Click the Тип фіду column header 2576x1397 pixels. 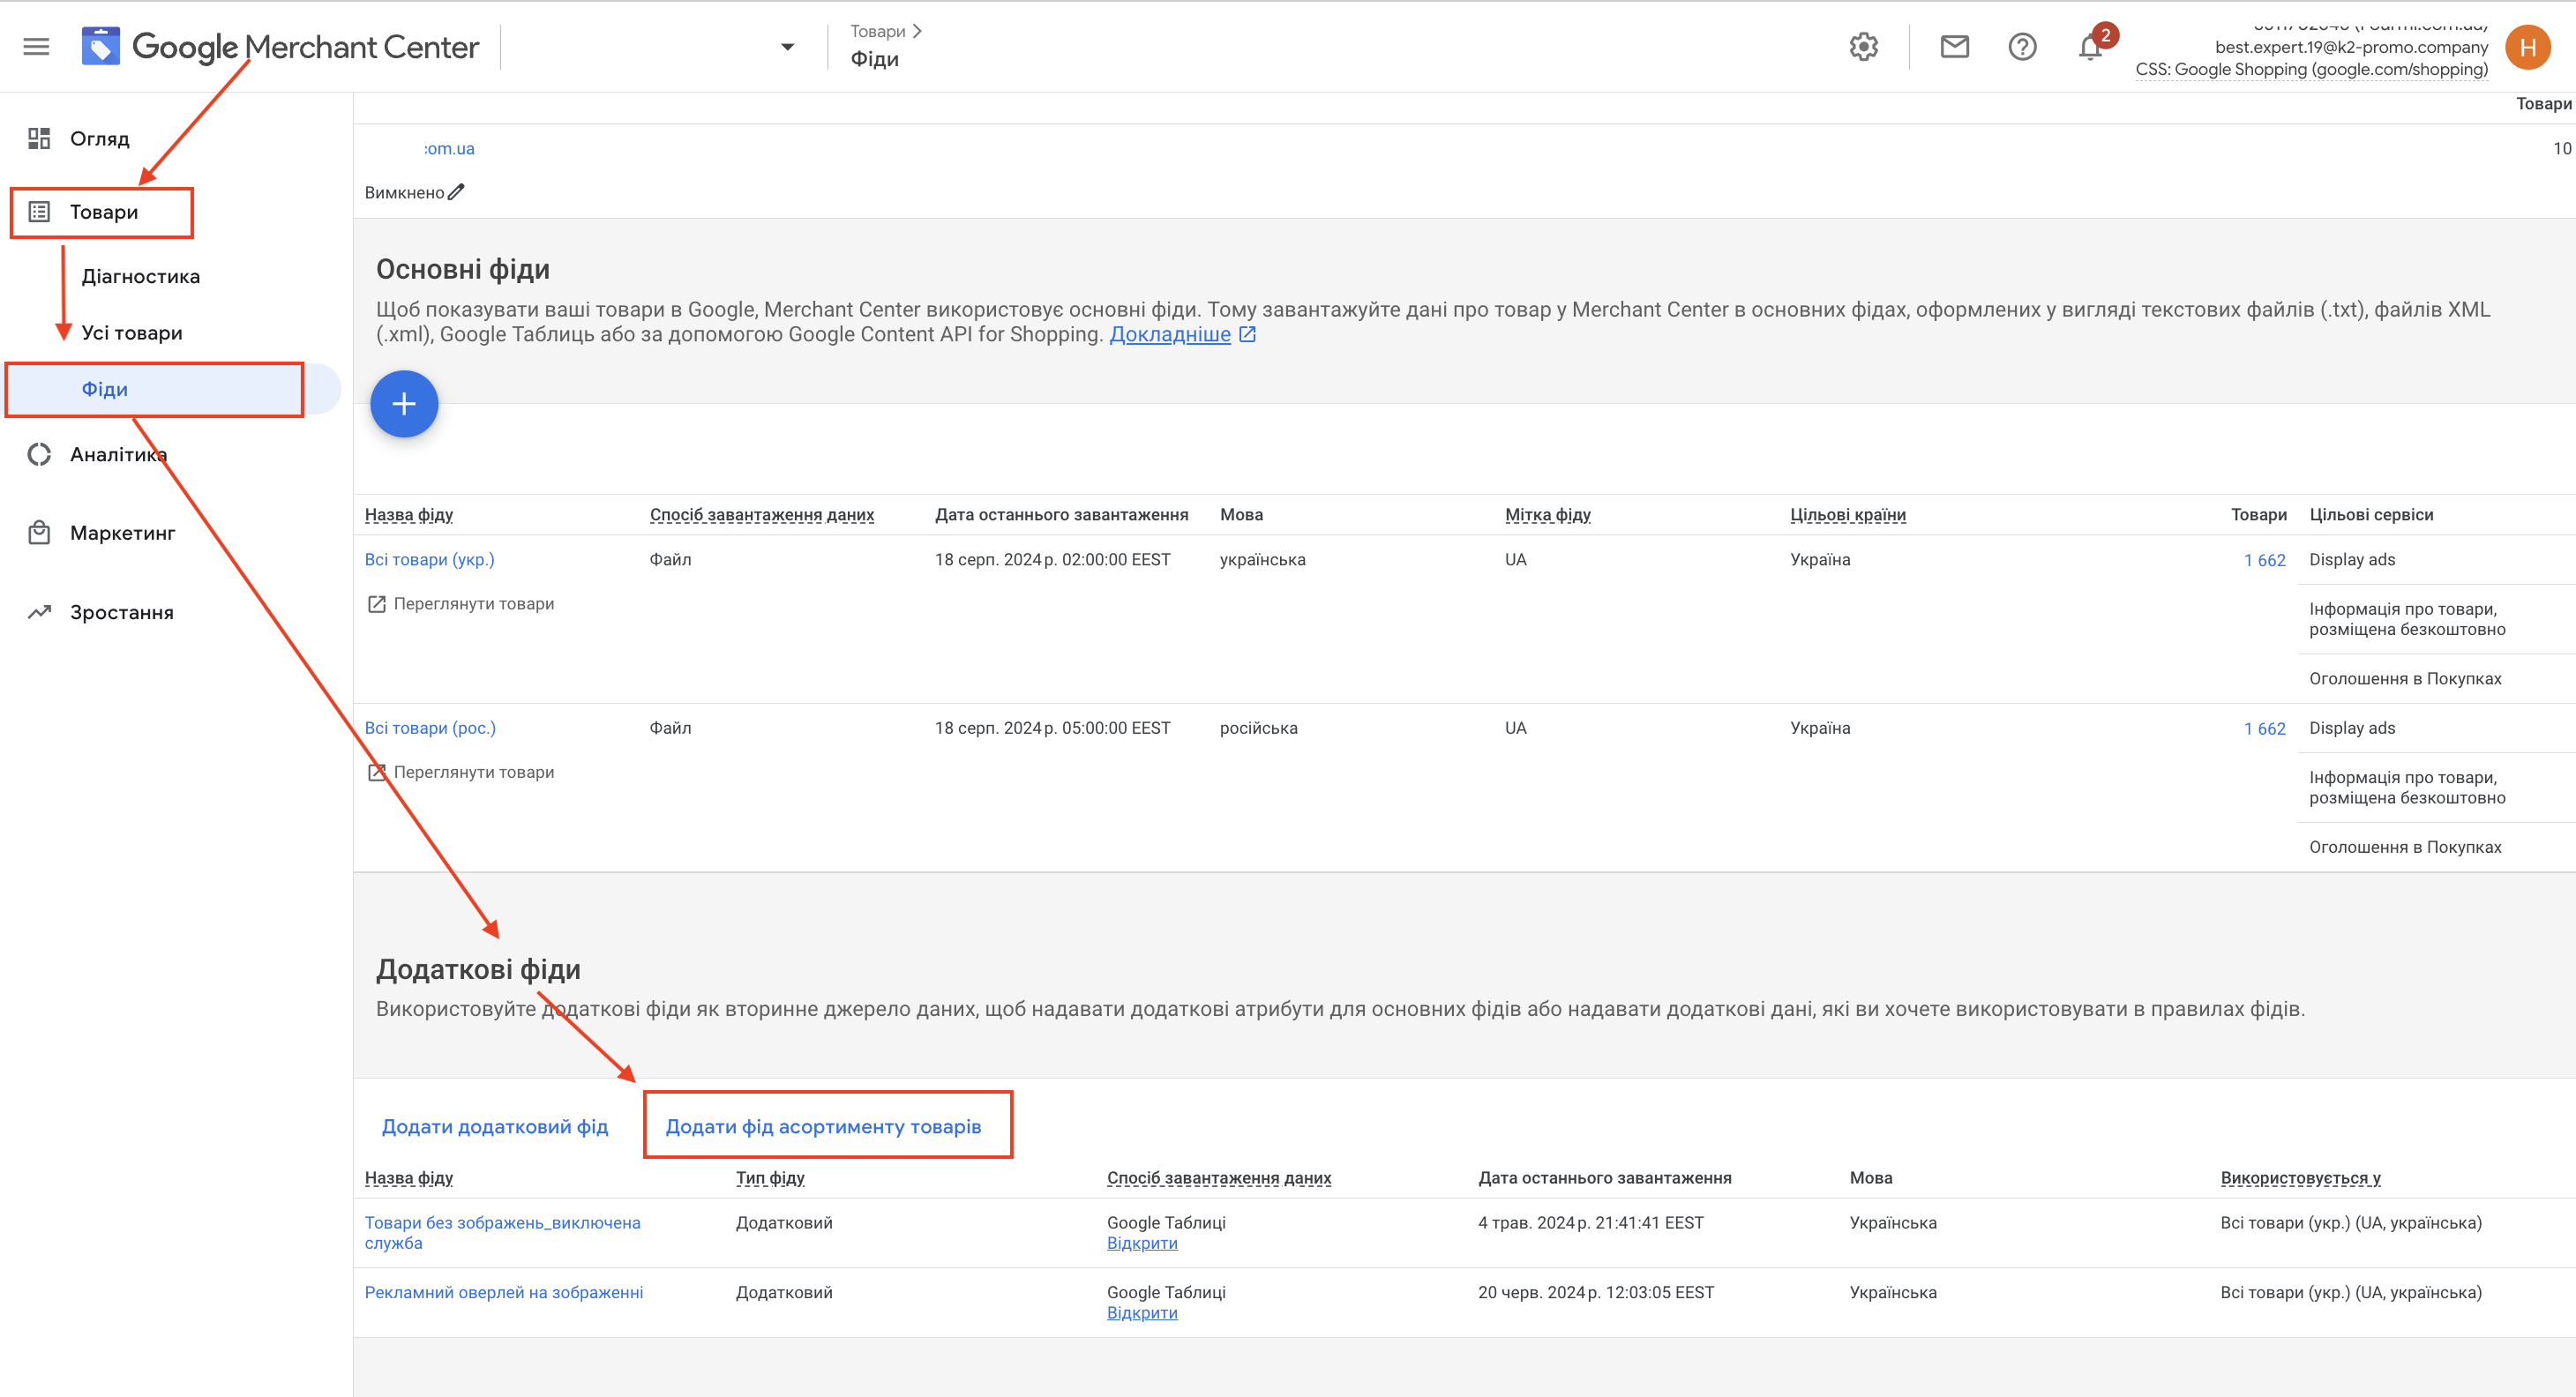[x=770, y=1178]
